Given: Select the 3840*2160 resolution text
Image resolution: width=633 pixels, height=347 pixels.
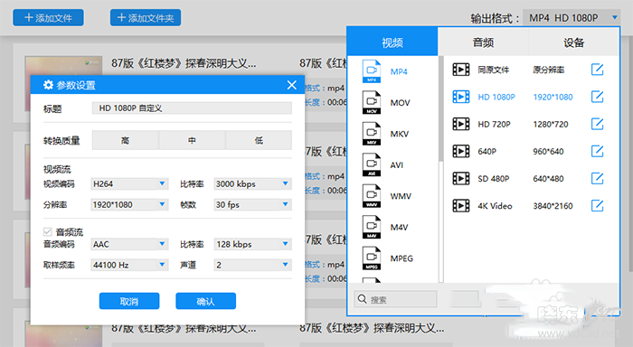Looking at the screenshot, I should (553, 205).
